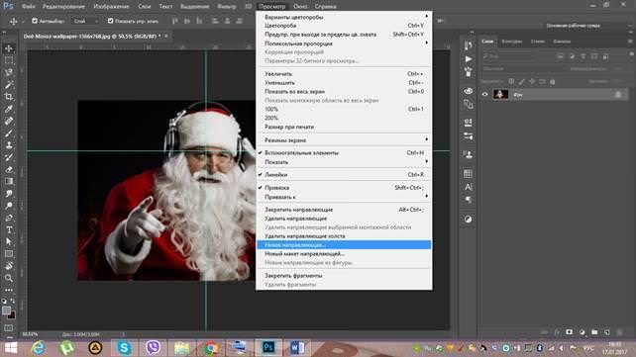Switch to the Каналы panel tab
The height and width of the screenshot is (357, 636).
562,42
